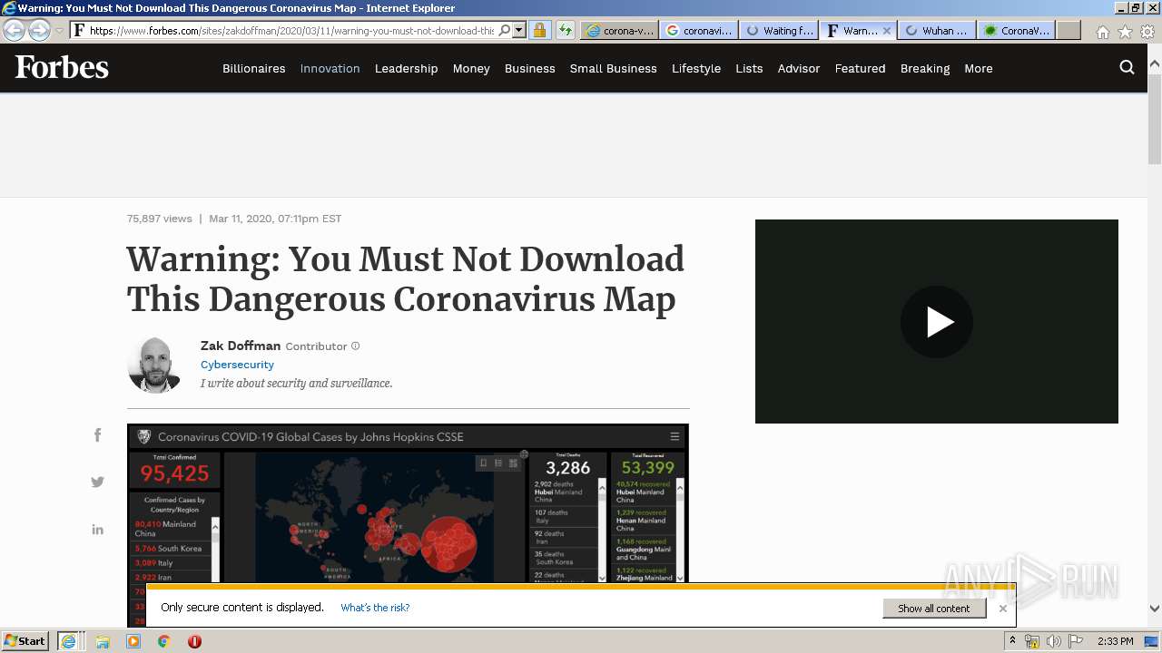The width and height of the screenshot is (1162, 653).
Task: Open the Business menu
Action: pyautogui.click(x=529, y=68)
